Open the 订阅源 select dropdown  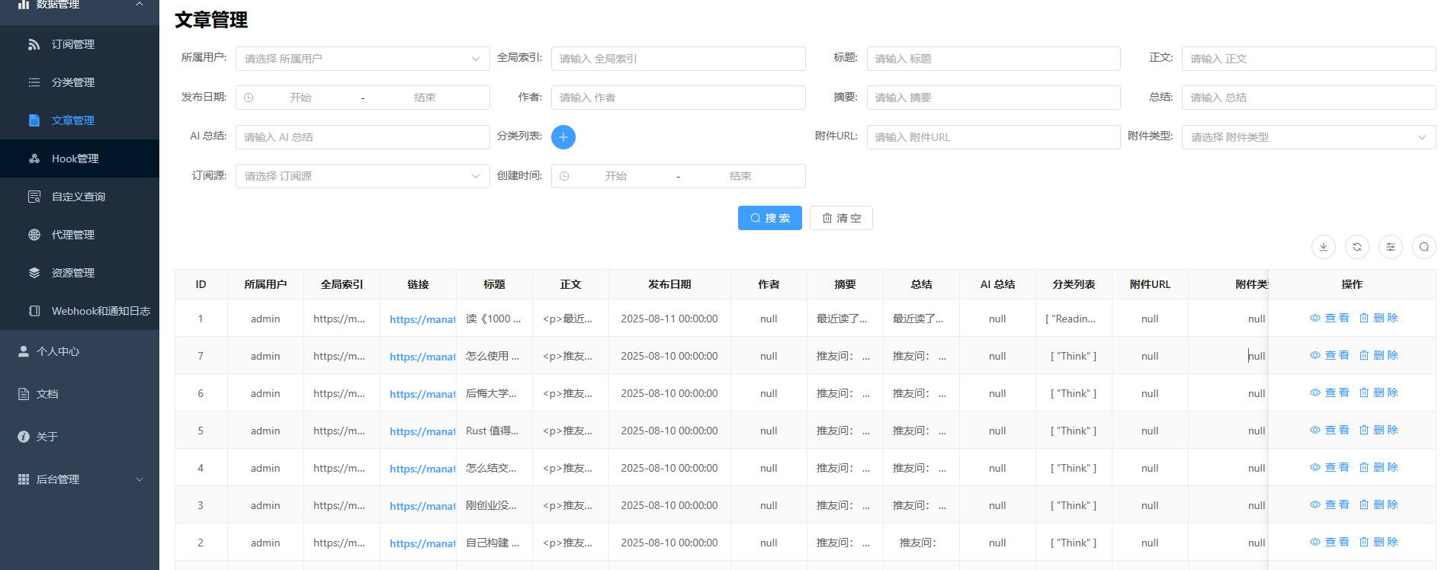[363, 176]
